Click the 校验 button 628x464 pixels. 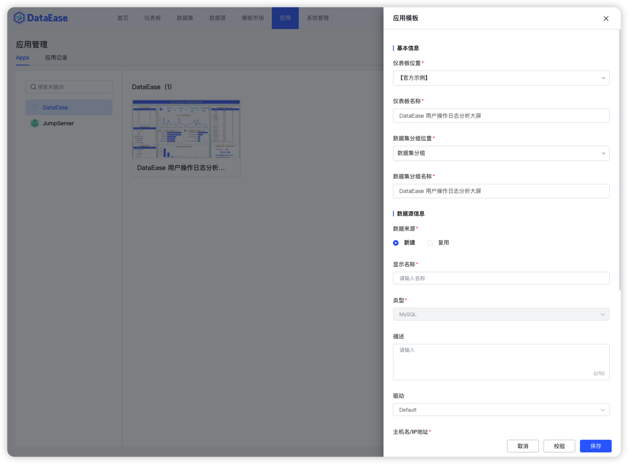559,446
